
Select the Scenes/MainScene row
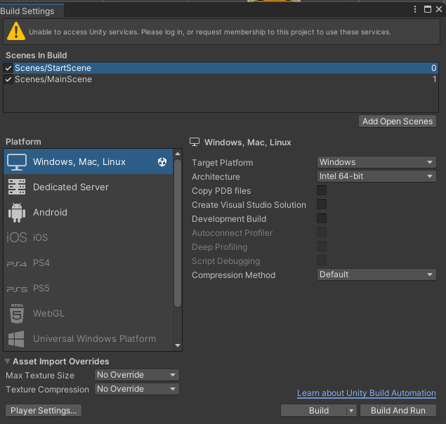coord(221,79)
